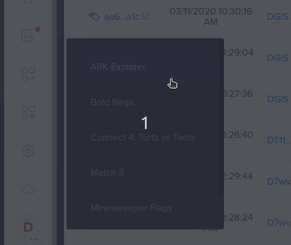The image size is (291, 245).
Task: Click the external-link icon beside aa6...a1c
Action: 145,17
